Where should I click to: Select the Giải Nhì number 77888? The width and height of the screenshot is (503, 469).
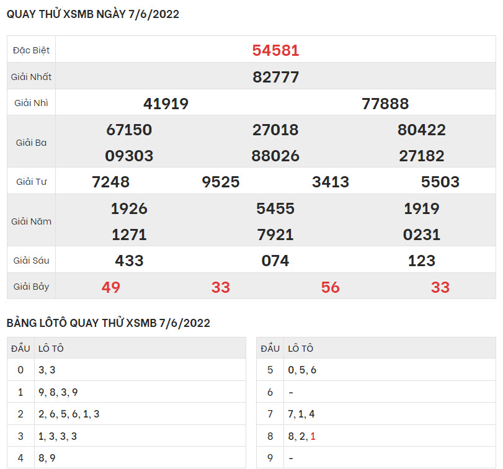tap(385, 104)
